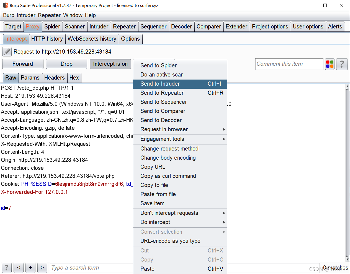The width and height of the screenshot is (350, 274).
Task: Toggle the Intercept is on button
Action: pos(110,64)
